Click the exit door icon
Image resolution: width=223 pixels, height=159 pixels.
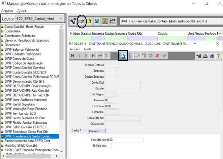click(212, 56)
